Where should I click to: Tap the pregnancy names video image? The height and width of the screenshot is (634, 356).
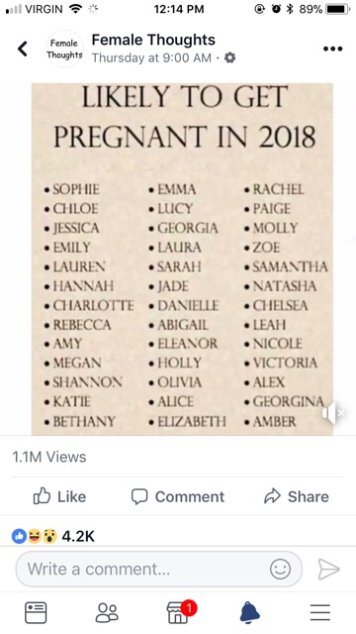tap(182, 259)
